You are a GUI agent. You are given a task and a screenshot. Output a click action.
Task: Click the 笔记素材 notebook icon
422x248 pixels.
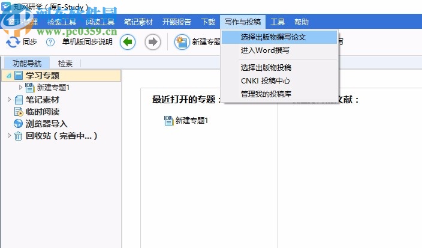pyautogui.click(x=19, y=100)
